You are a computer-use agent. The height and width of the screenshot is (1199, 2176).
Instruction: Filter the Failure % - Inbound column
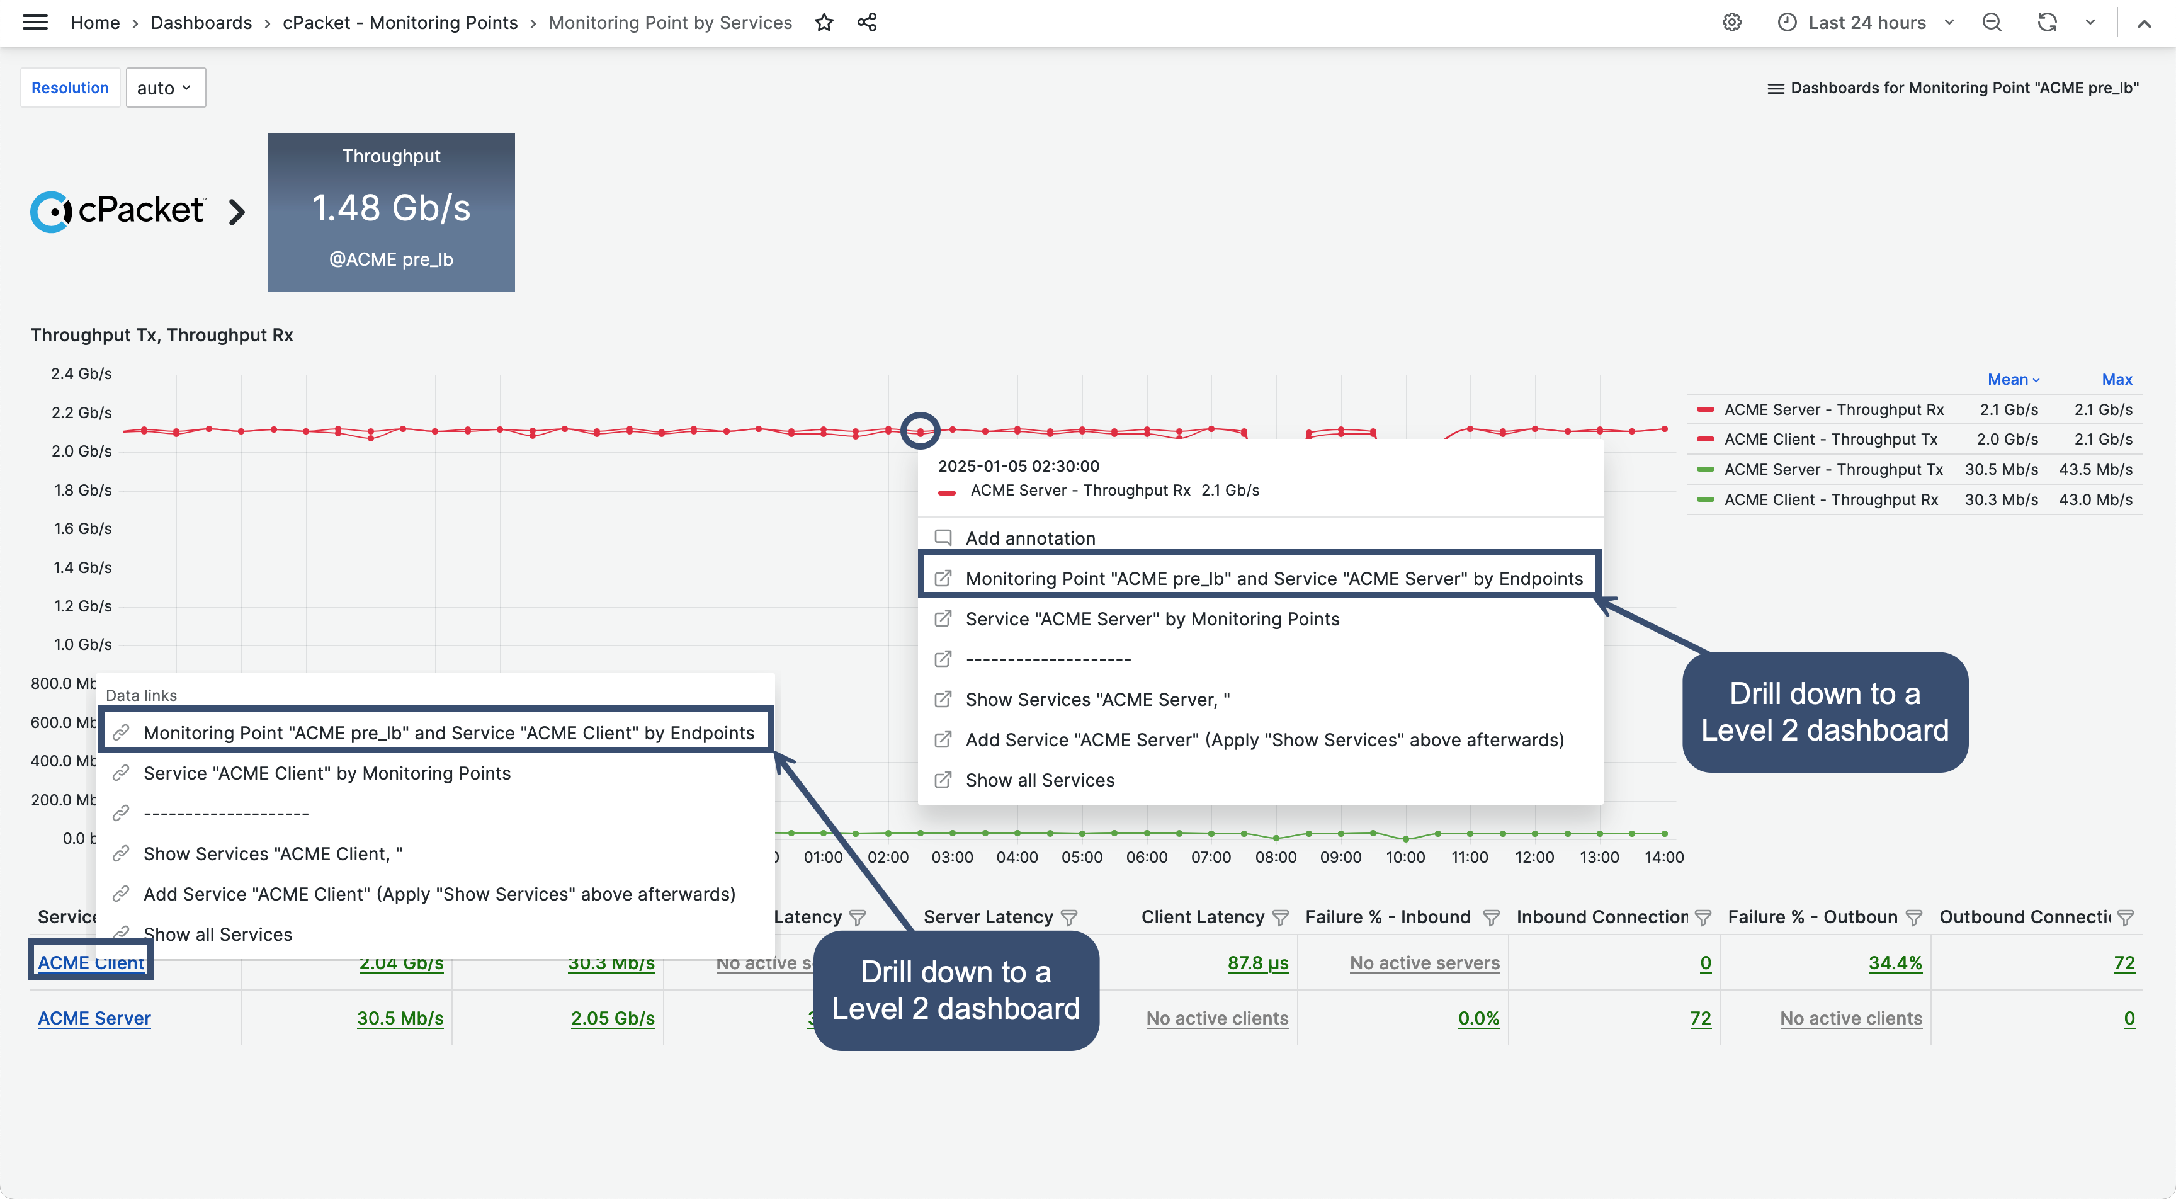(x=1491, y=918)
